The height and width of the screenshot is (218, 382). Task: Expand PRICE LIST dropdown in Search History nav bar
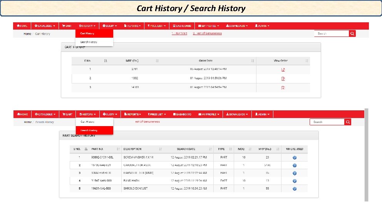click(157, 114)
